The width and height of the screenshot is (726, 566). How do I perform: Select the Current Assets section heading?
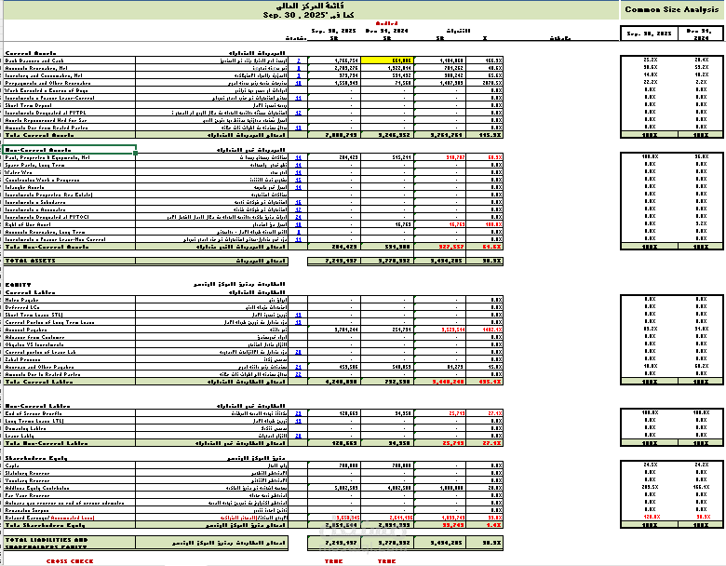click(x=31, y=53)
